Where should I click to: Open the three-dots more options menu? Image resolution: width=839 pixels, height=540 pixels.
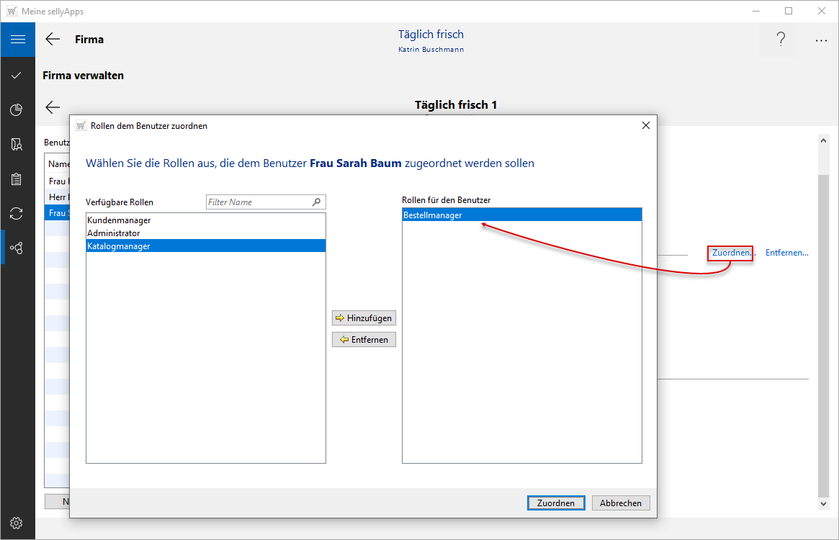tap(821, 40)
